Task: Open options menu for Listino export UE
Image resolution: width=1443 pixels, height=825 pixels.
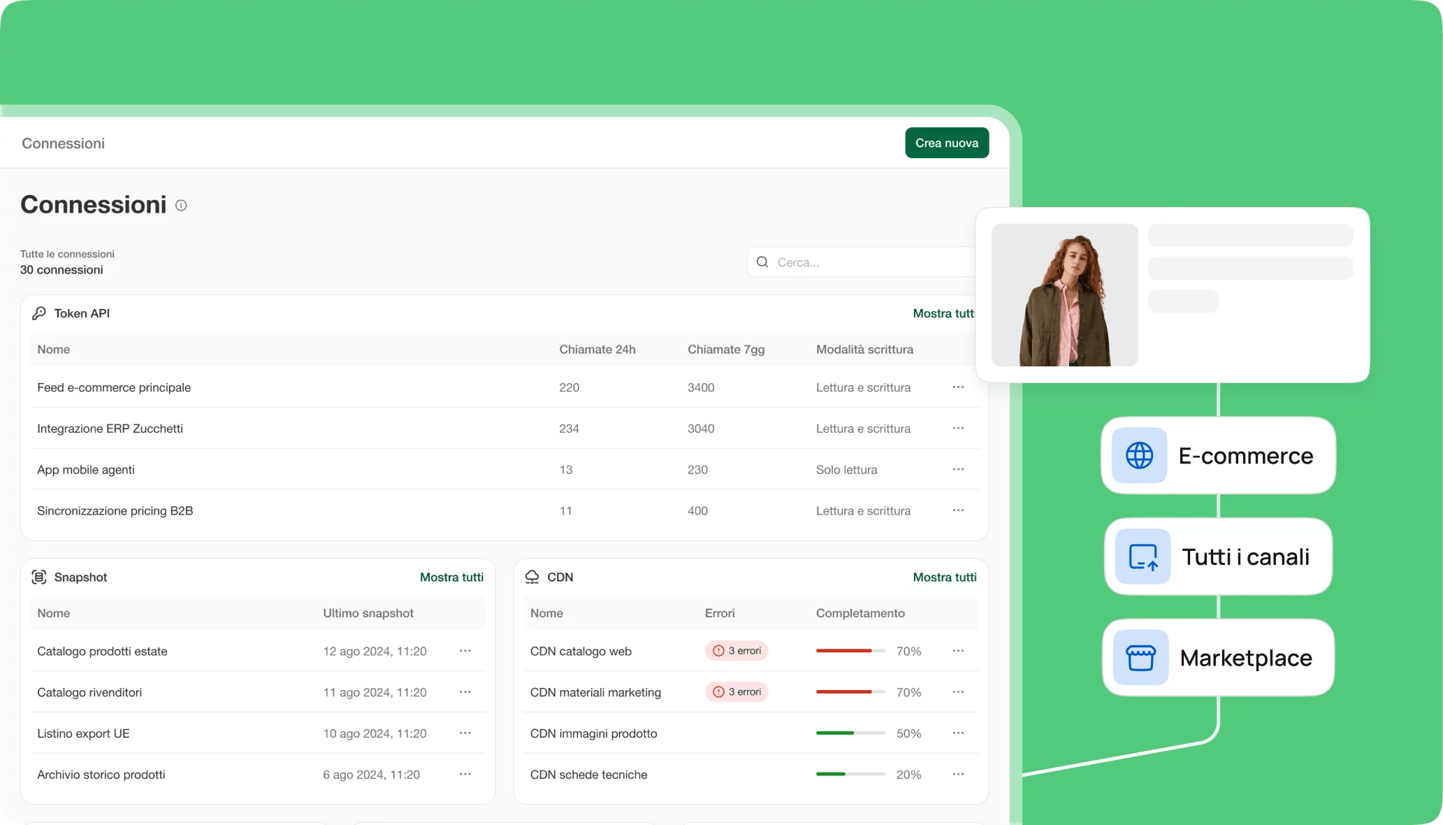Action: [465, 733]
